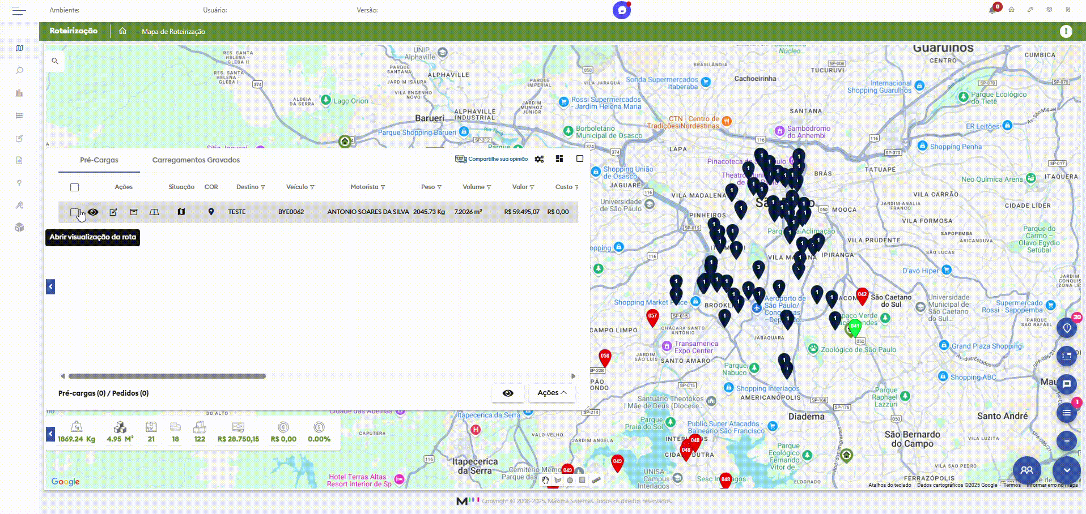Click the edit icon in the TESTE row
Viewport: 1086px width, 514px height.
(113, 212)
